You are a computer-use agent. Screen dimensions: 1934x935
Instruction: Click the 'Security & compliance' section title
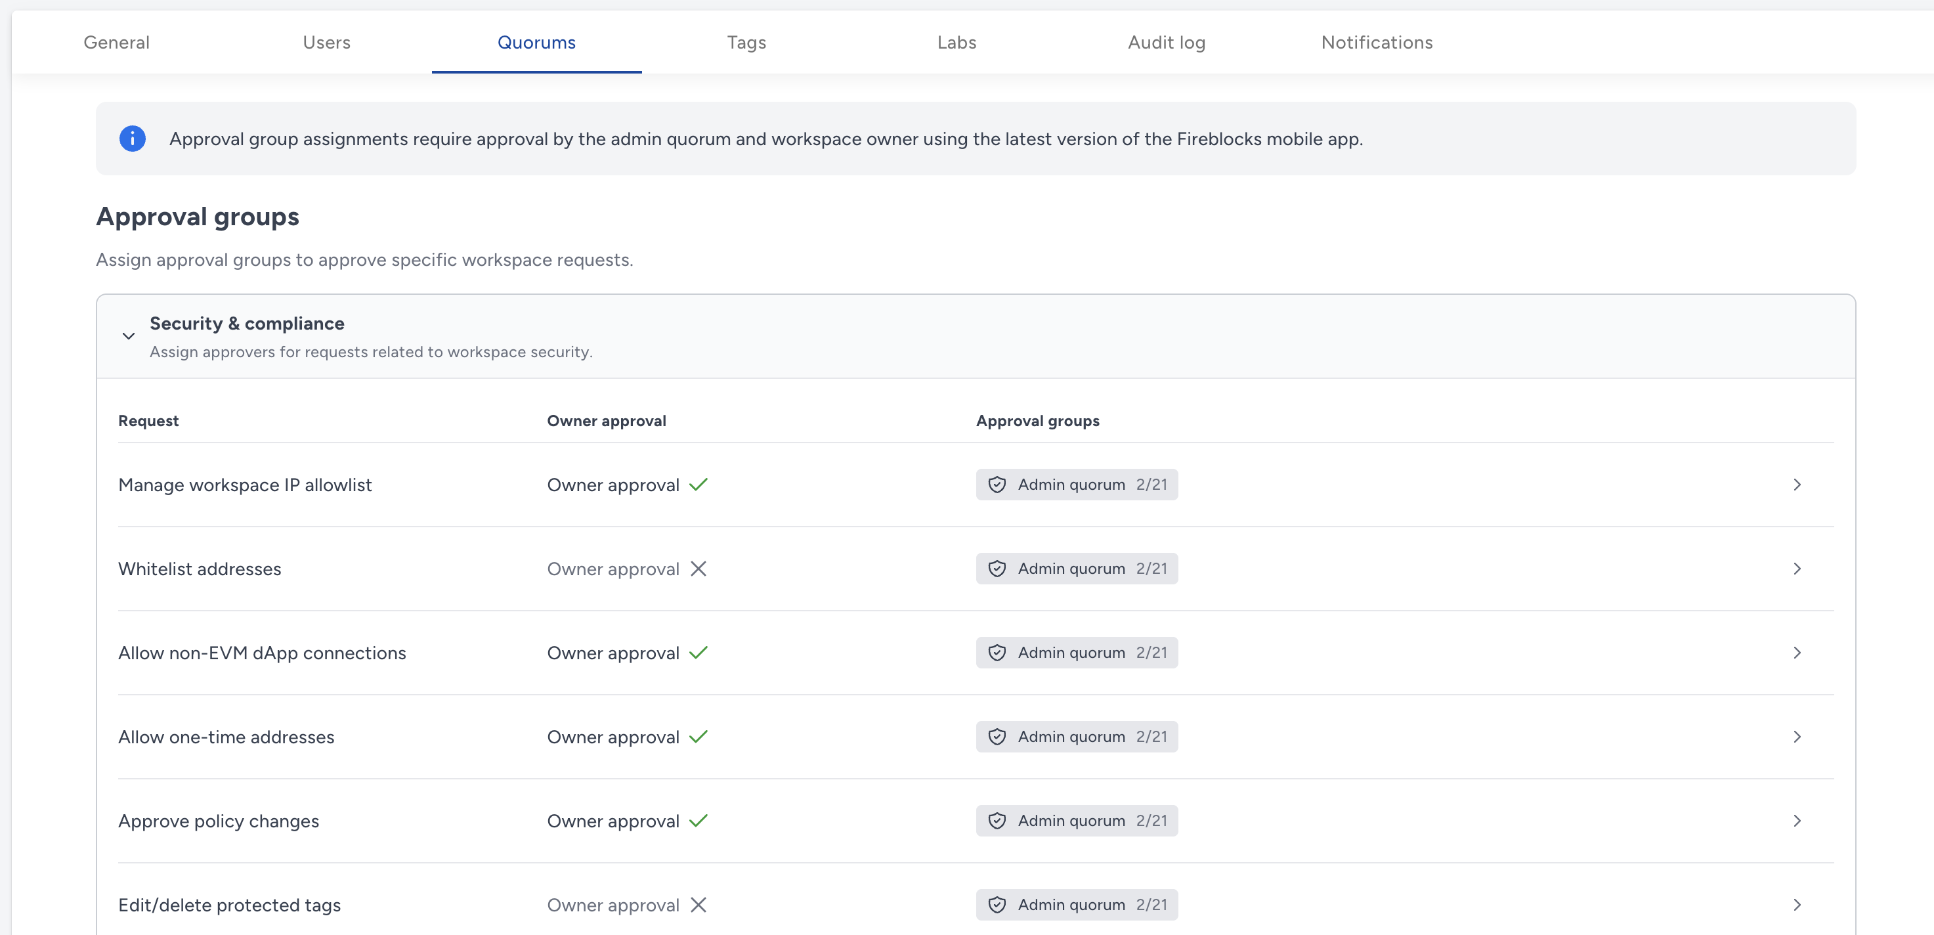click(247, 324)
